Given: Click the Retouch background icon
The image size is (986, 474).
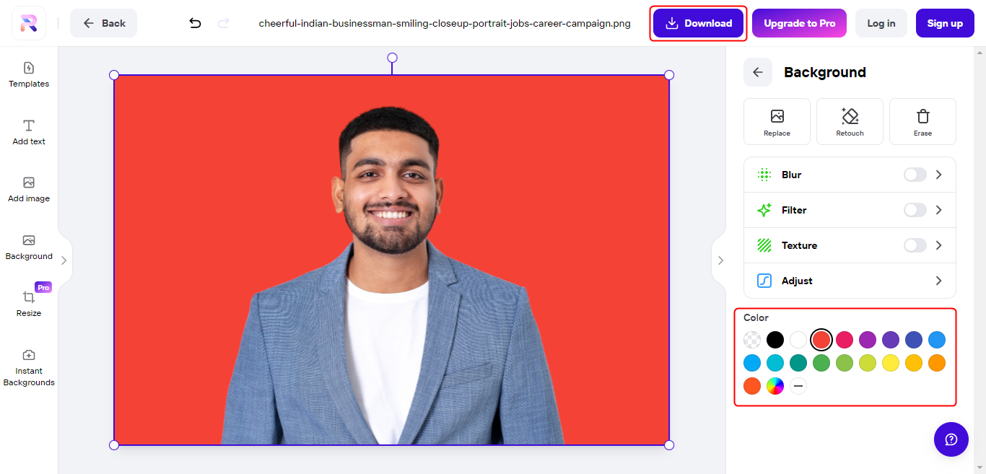Looking at the screenshot, I should click(850, 121).
